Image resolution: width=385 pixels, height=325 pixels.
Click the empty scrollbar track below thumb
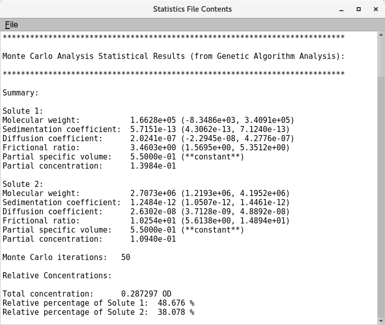point(381,203)
